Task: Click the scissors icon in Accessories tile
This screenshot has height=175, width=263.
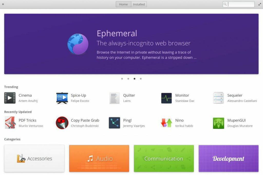Action: click(x=21, y=158)
